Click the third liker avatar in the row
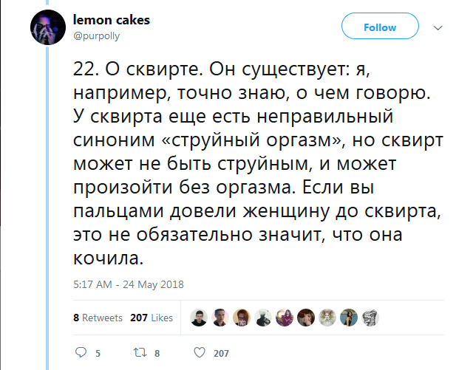The height and width of the screenshot is (370, 473). point(241,318)
